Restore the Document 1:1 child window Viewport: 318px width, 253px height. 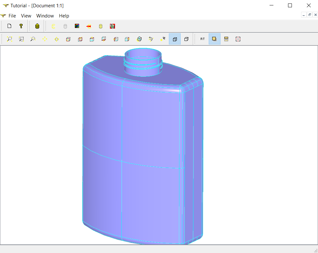[309, 15]
